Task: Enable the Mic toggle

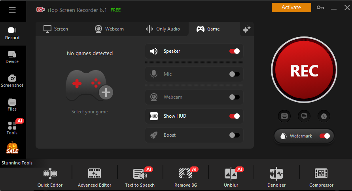Action: point(235,74)
